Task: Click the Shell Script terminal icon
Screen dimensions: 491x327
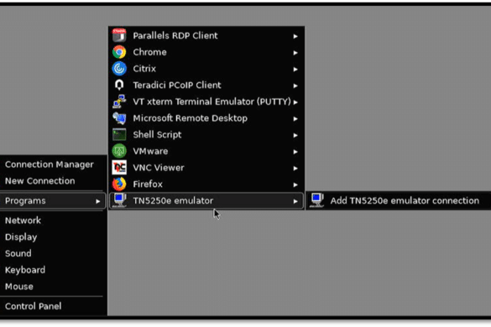Action: tap(119, 134)
